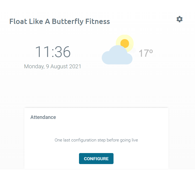Click the yellow sun in weather graphic
Screen dimensions: 195x177
pyautogui.click(x=125, y=43)
